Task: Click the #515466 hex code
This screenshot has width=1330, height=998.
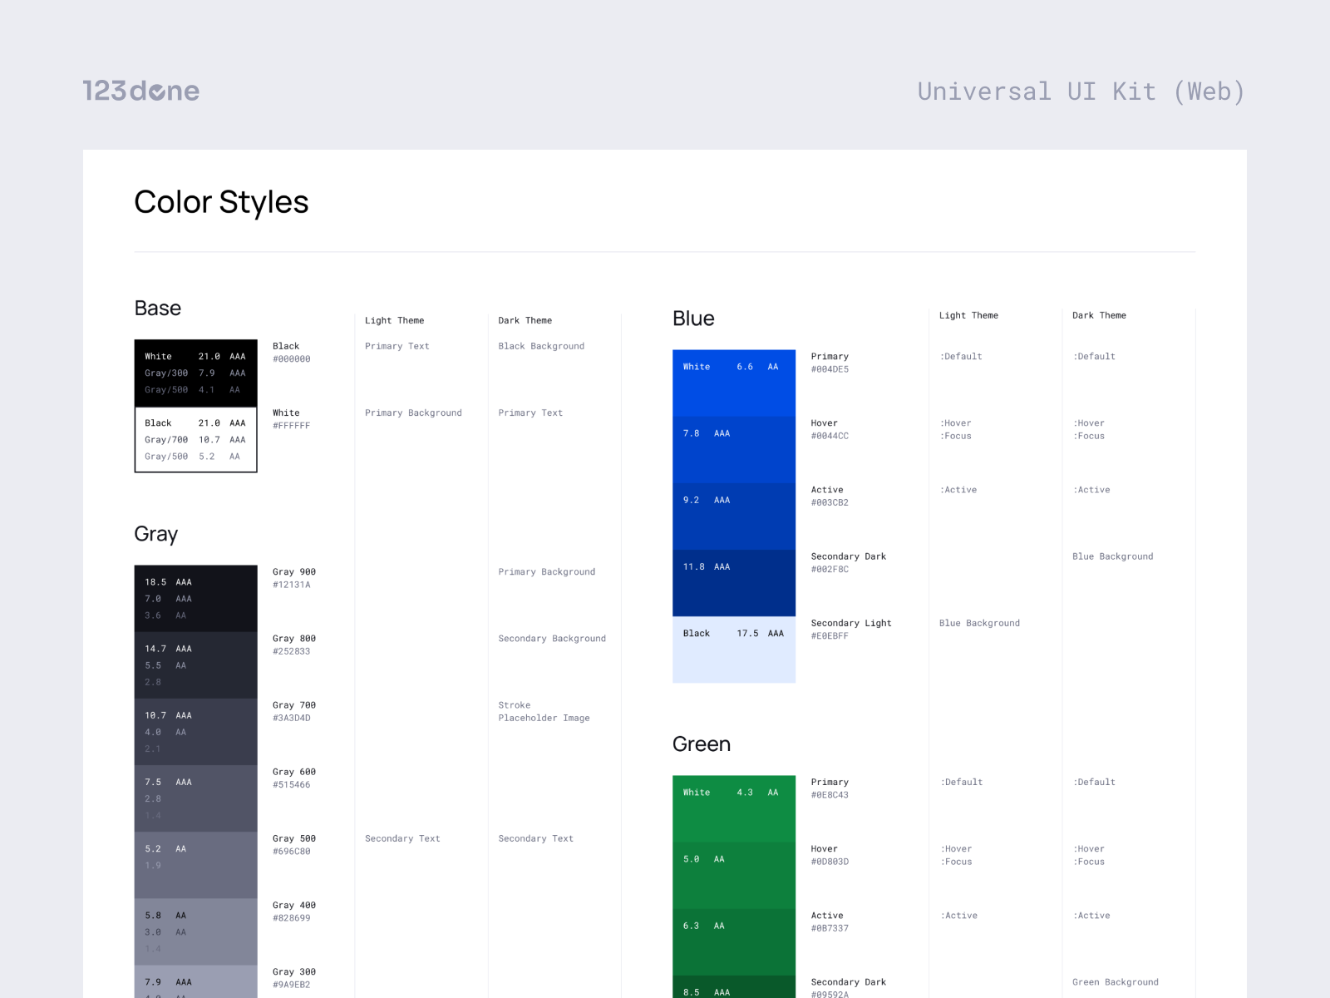Action: [292, 784]
